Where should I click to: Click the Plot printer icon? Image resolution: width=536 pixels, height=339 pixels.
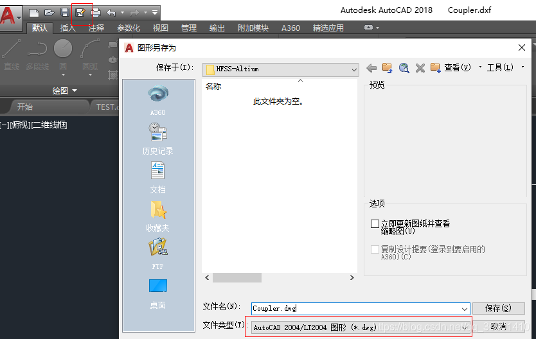pyautogui.click(x=96, y=12)
